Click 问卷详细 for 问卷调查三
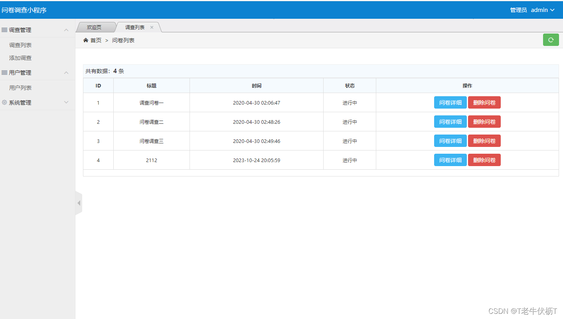The width and height of the screenshot is (563, 319). pos(450,141)
